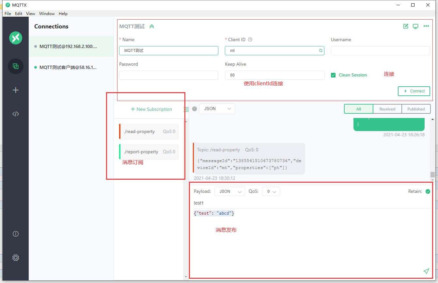The height and width of the screenshot is (283, 438).
Task: Click New Subscription
Action: tap(151, 109)
